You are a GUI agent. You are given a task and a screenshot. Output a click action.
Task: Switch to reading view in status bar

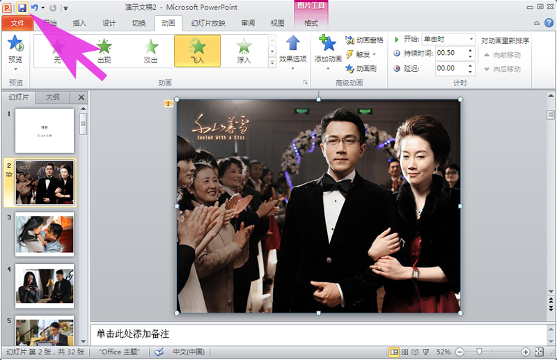point(416,352)
